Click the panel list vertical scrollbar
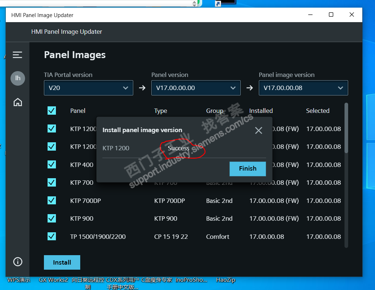Viewport: 375px width, 290px height. 346,128
